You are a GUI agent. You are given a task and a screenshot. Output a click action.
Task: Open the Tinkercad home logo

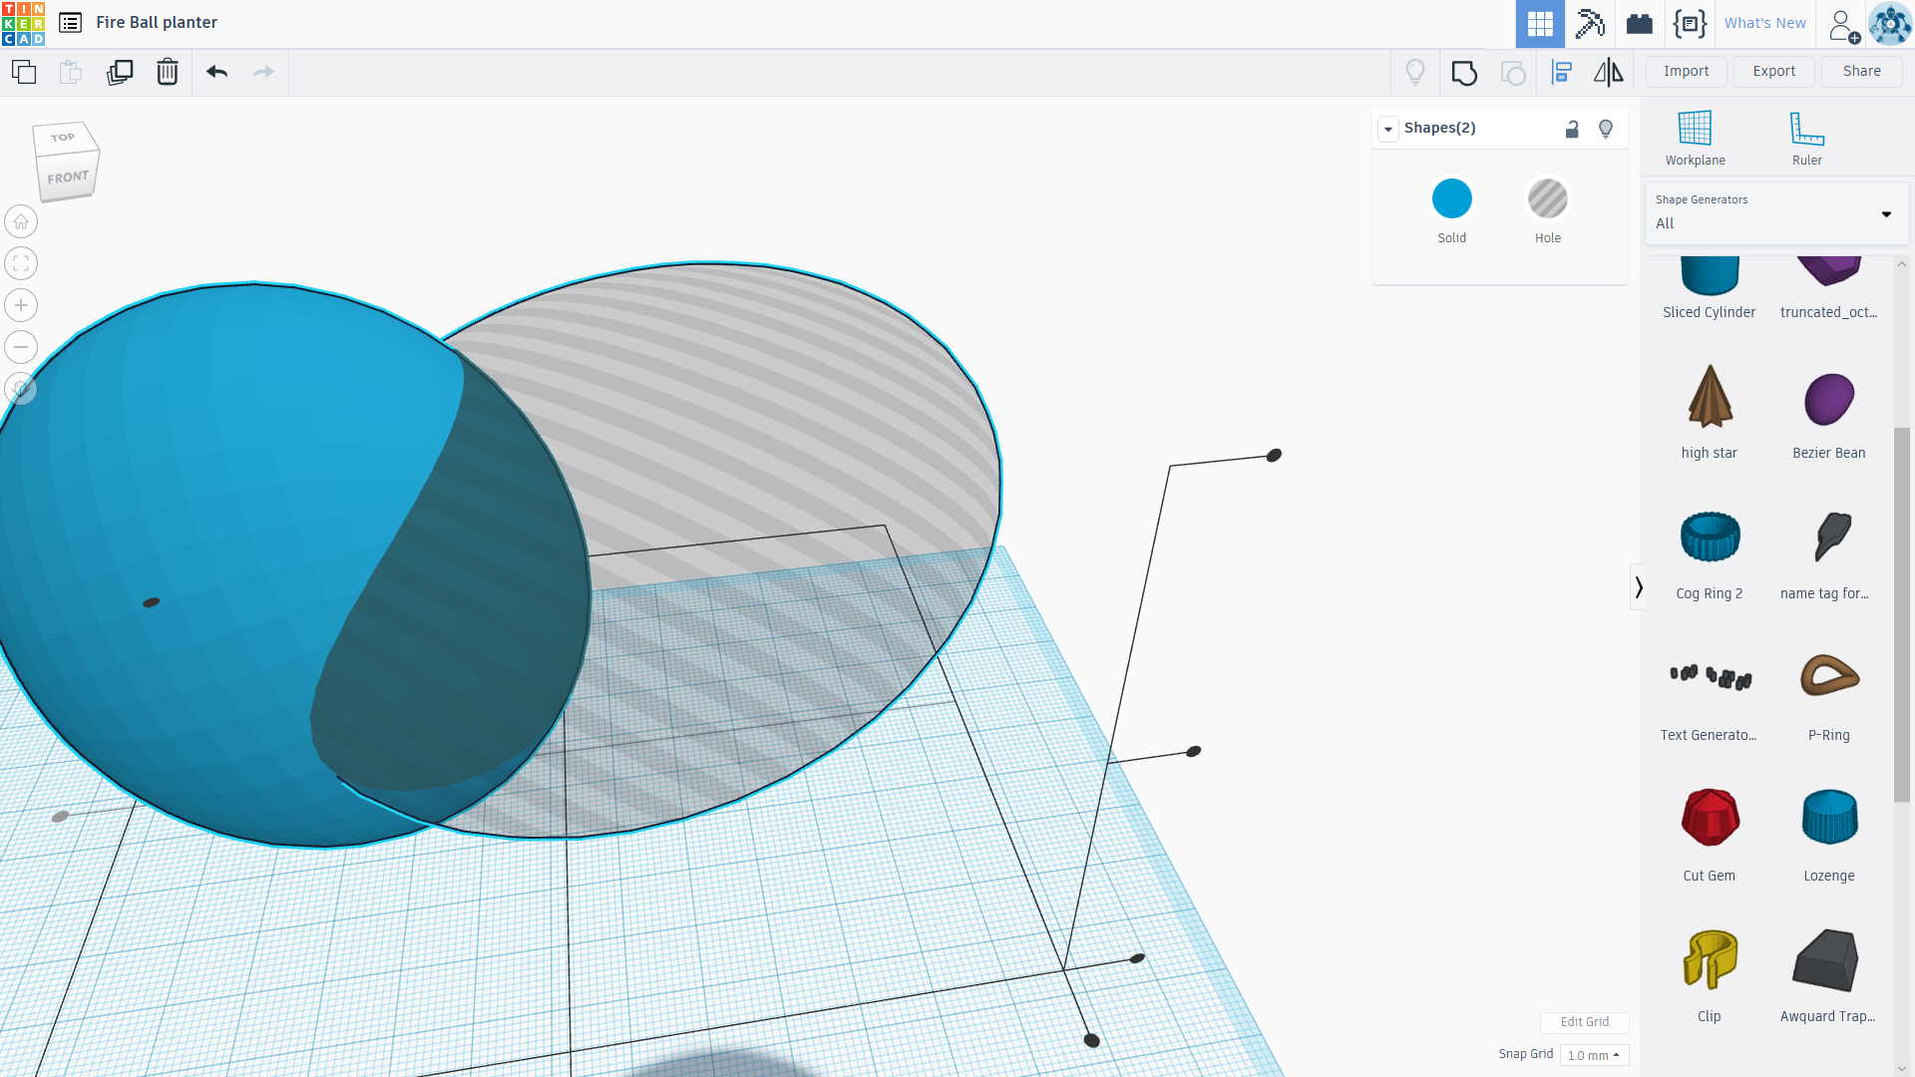23,23
